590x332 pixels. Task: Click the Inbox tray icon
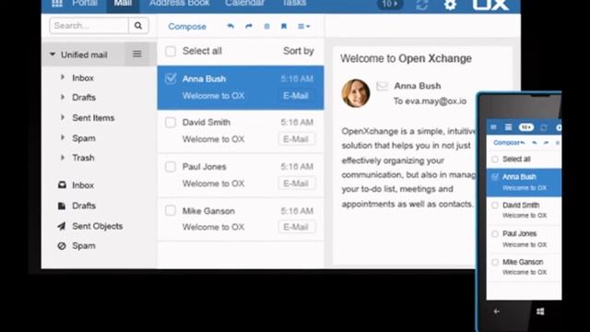[x=62, y=184]
